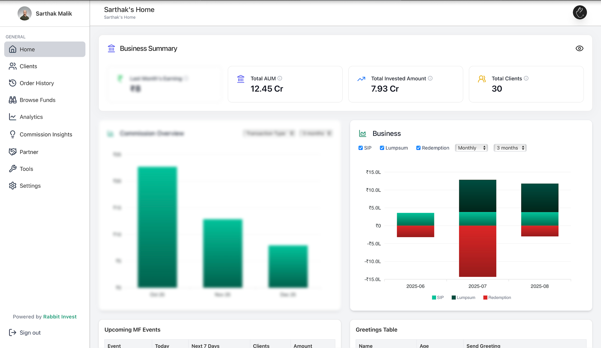Image resolution: width=601 pixels, height=348 pixels.
Task: Open the Clients section from sidebar
Action: pyautogui.click(x=28, y=66)
